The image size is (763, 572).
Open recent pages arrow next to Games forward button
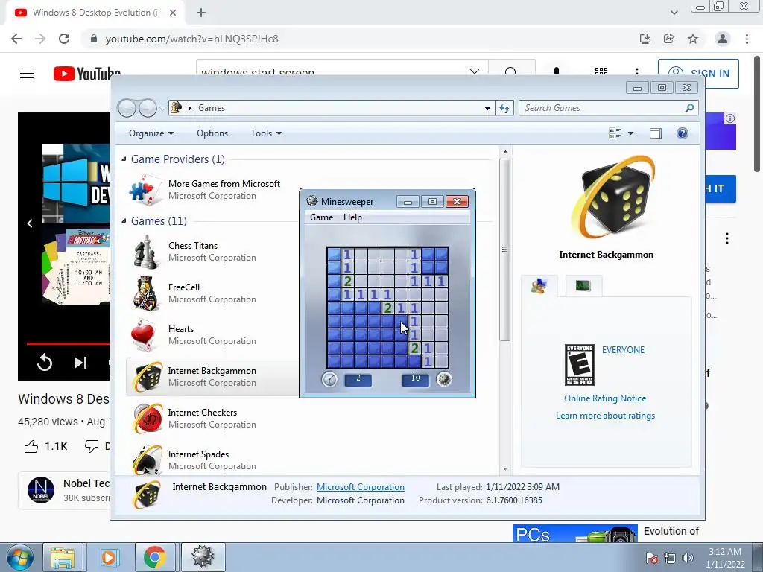[x=162, y=109]
